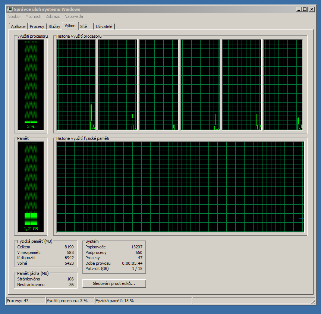Click the Historie využití fyzické paměti label

pos(82,138)
